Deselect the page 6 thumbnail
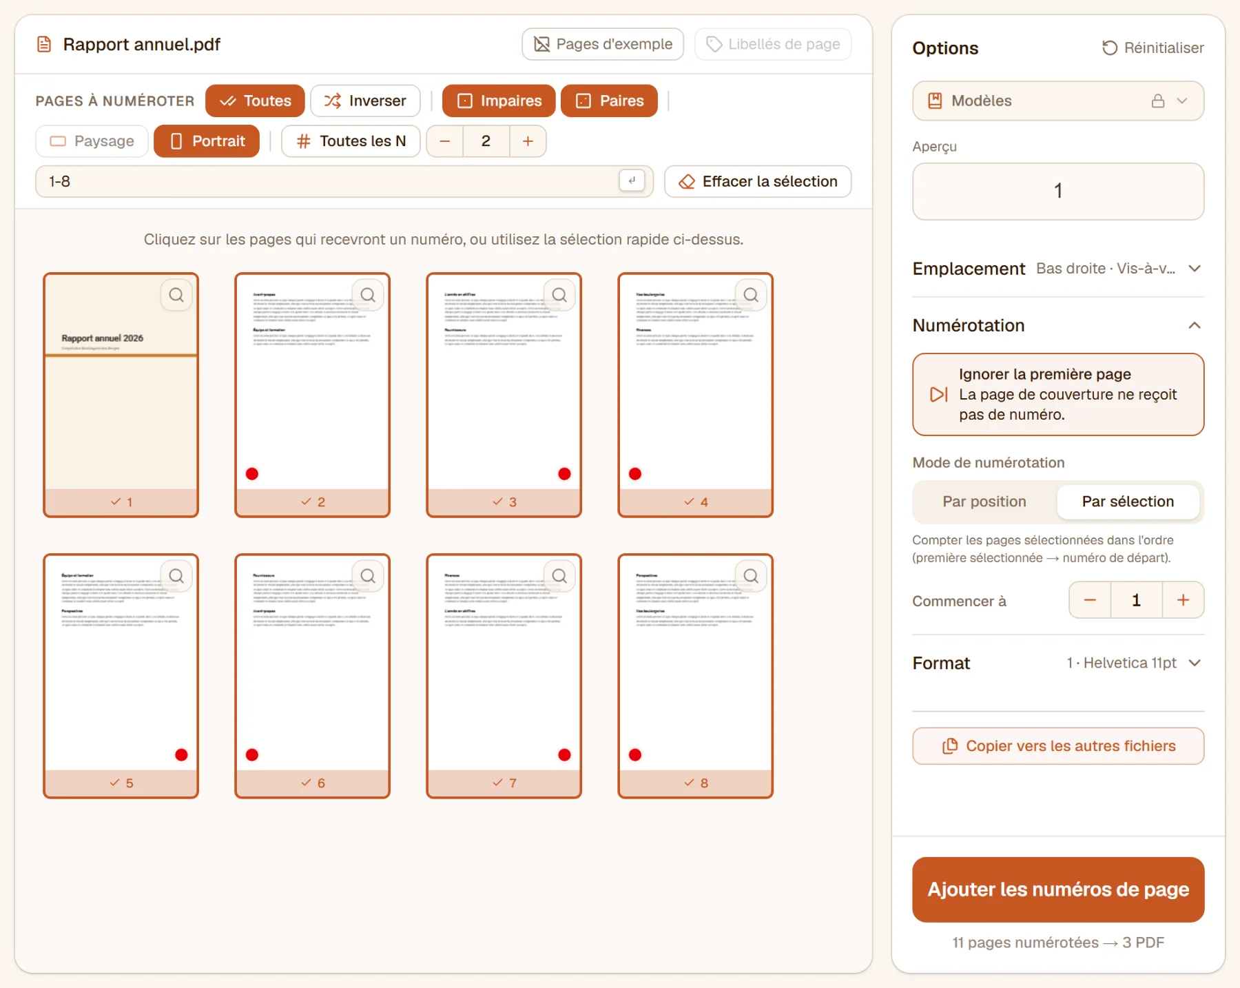Screen dimensions: 1240x988 point(312,676)
